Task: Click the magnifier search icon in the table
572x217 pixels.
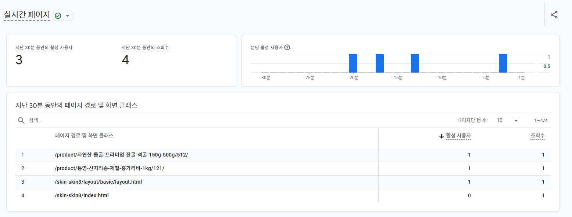Action: [x=21, y=120]
